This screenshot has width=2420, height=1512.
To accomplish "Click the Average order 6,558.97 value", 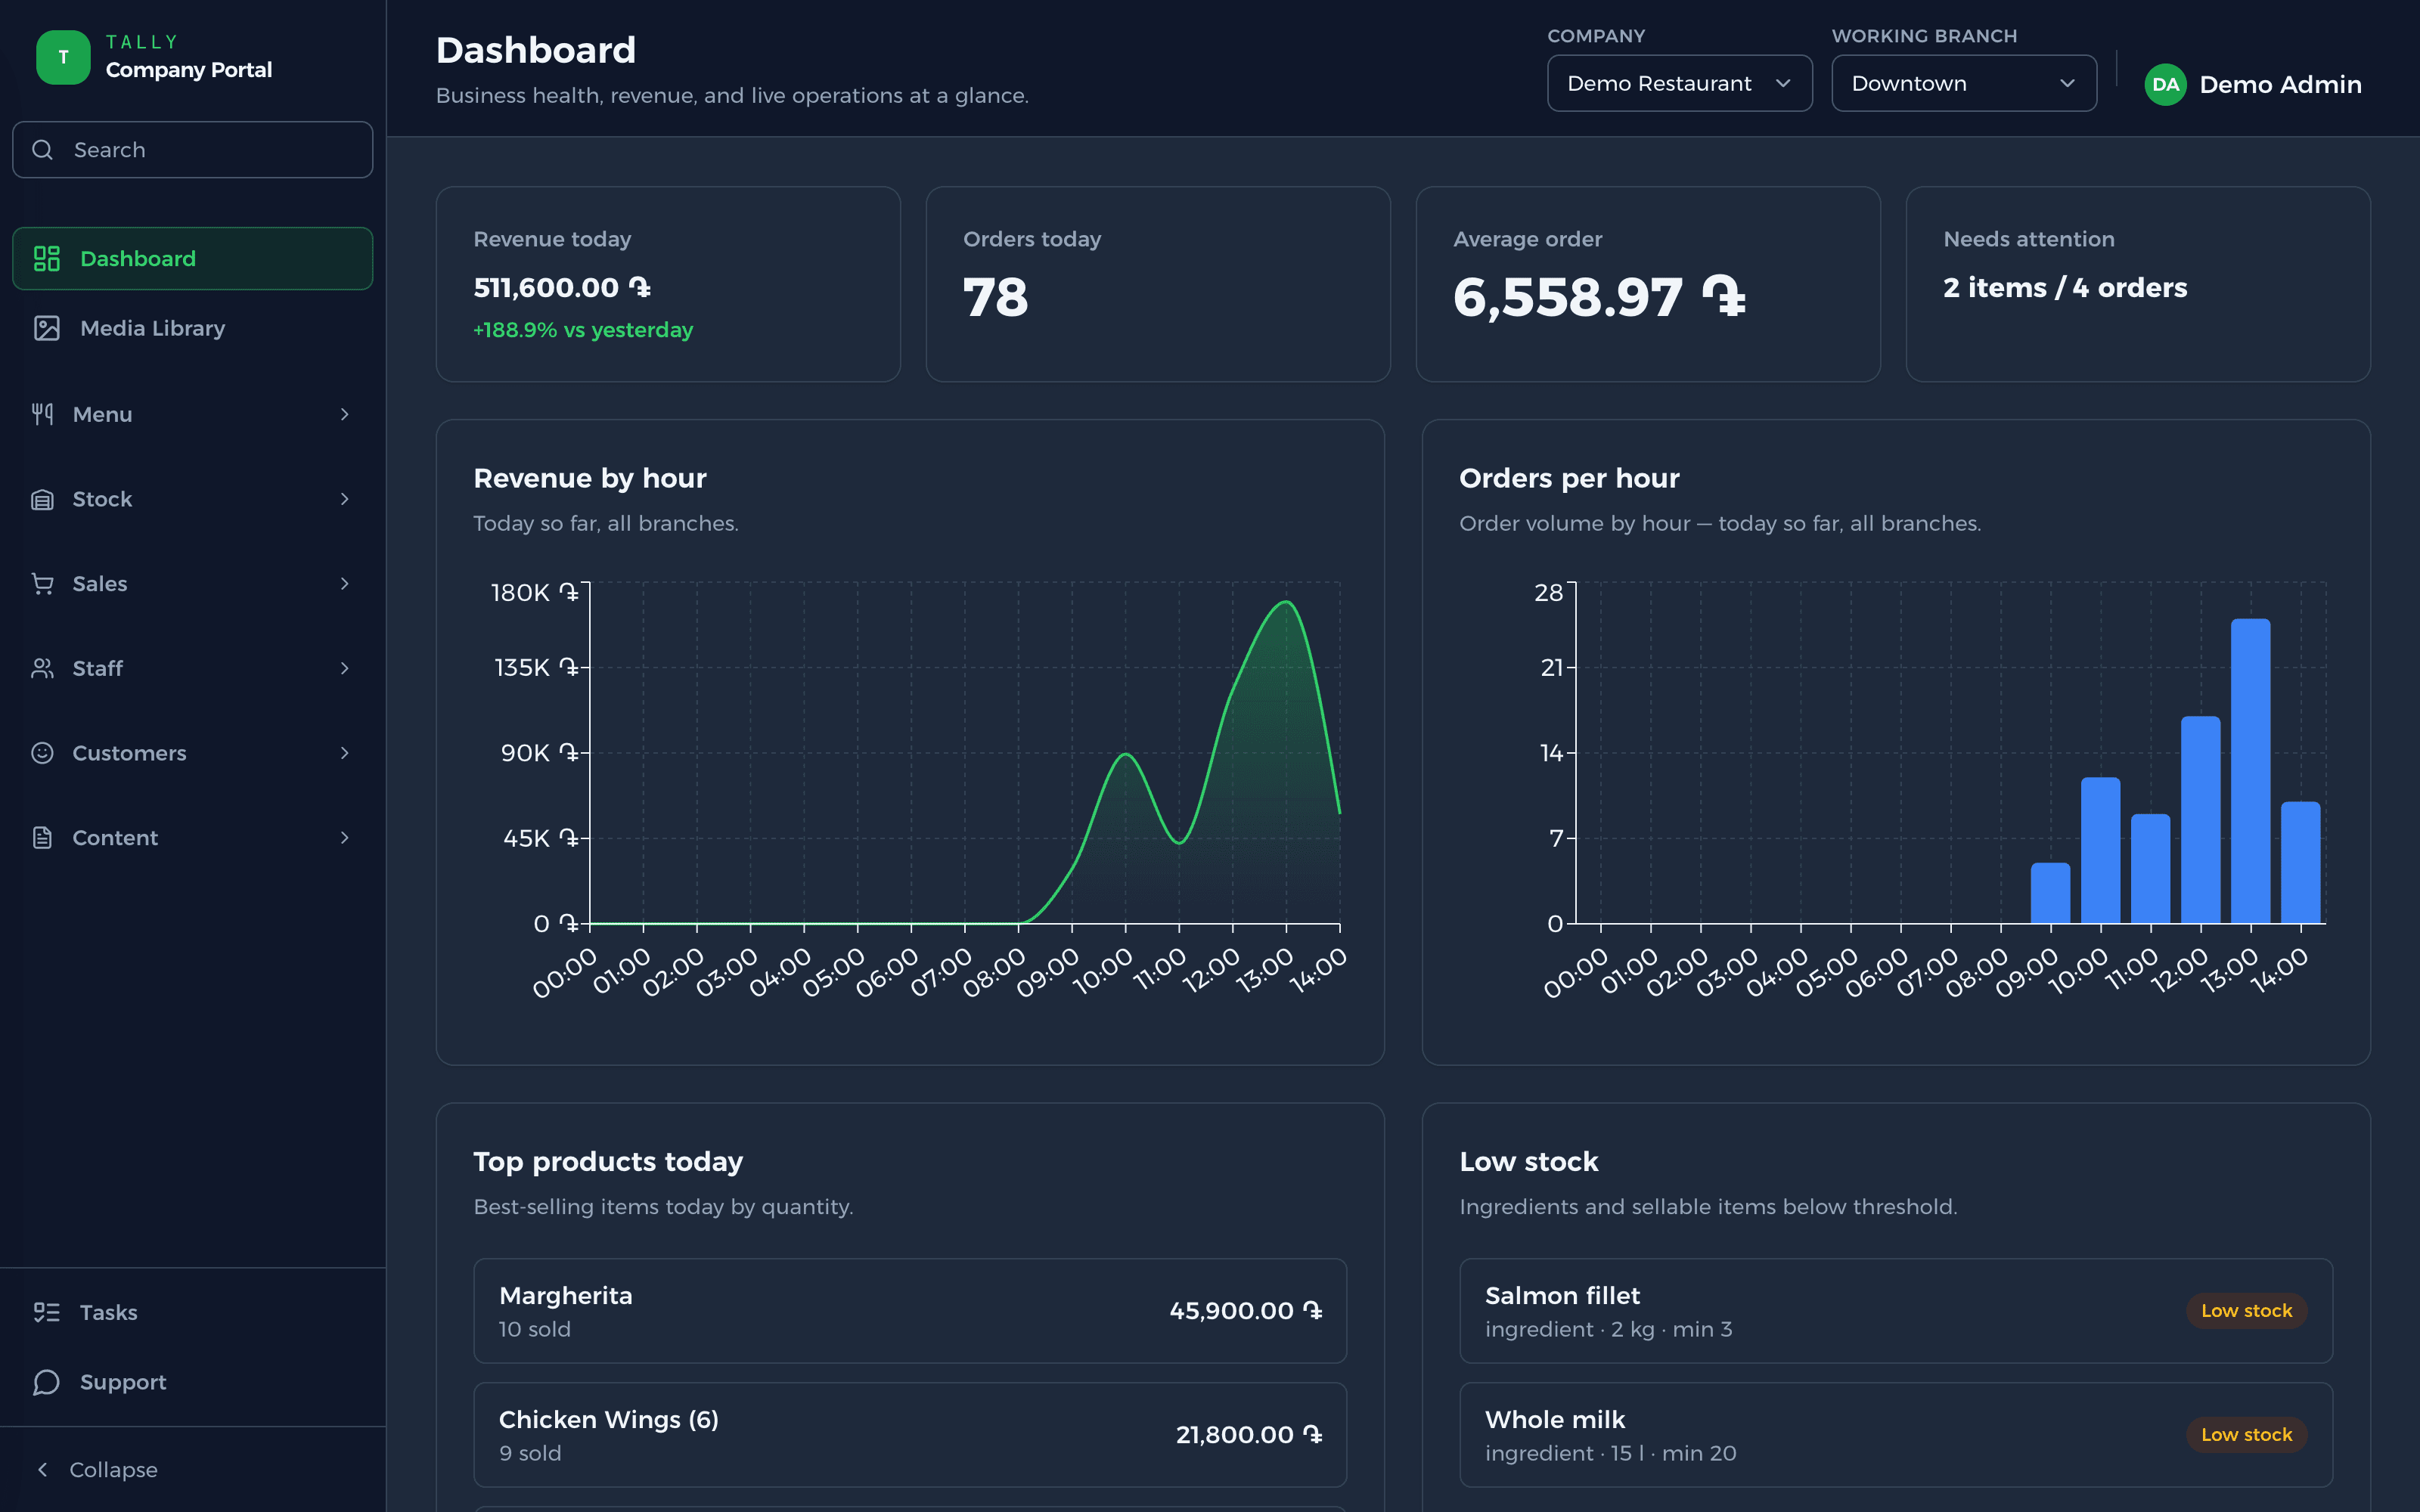I will click(x=1599, y=298).
